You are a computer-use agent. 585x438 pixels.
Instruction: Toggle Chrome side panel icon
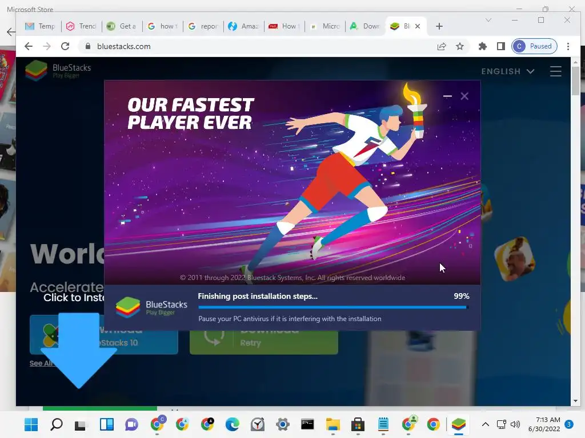[500, 46]
